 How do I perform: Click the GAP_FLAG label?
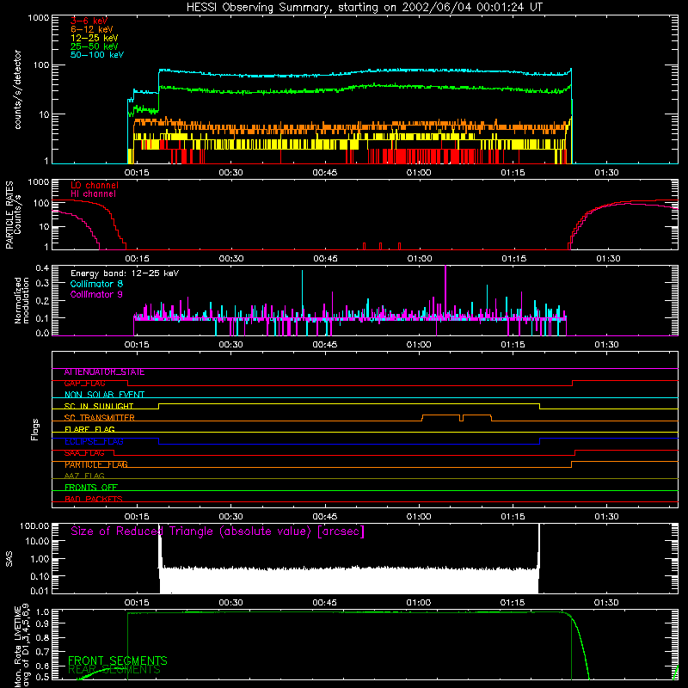(84, 384)
